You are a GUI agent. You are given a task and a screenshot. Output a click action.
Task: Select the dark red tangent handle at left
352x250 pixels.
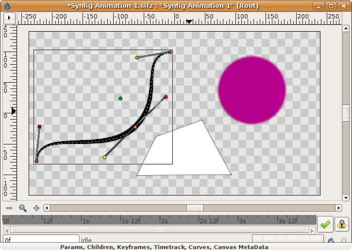pyautogui.click(x=39, y=126)
